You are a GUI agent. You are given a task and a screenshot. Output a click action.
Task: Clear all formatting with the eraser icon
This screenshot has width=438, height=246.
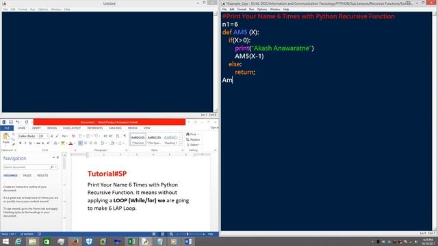tap(73, 136)
